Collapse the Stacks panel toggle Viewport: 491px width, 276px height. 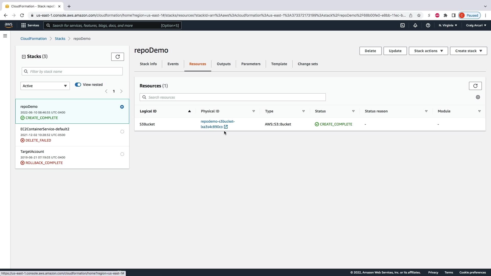click(x=24, y=57)
